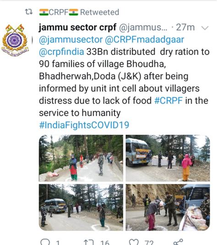
Task: Open photo of van with pink-dressed woman
Action: (x=168, y=158)
